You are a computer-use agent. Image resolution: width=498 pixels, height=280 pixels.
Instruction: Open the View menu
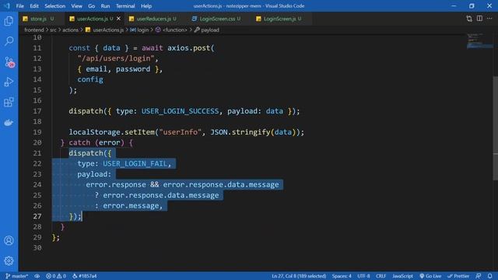pyautogui.click(x=76, y=6)
